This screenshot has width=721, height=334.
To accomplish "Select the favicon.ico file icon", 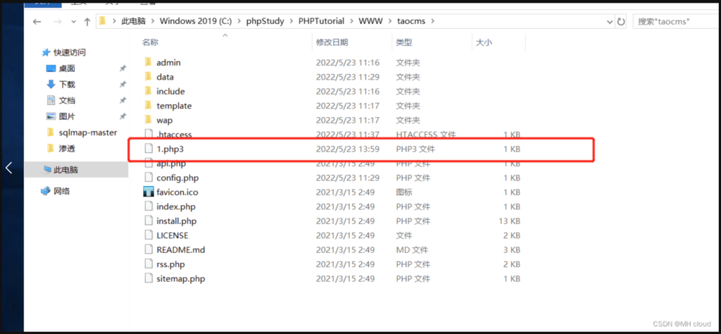I will click(x=148, y=192).
